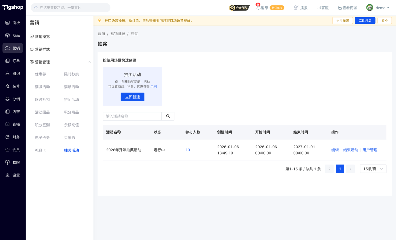Open 拼团活动 group buying menu item
This screenshot has width=396, height=240.
pos(71,100)
